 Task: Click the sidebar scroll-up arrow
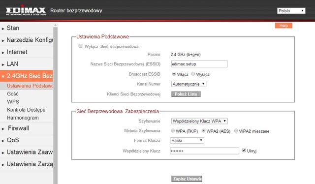click(55, 25)
